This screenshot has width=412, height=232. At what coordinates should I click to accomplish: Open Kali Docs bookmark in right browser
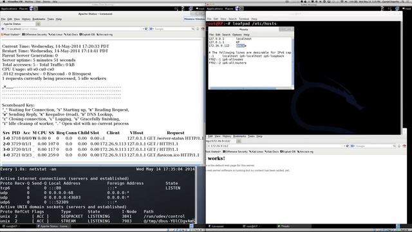click(272, 152)
